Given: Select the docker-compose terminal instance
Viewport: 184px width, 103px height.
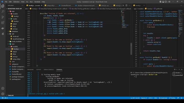Looking at the screenshot, I should [177, 73].
